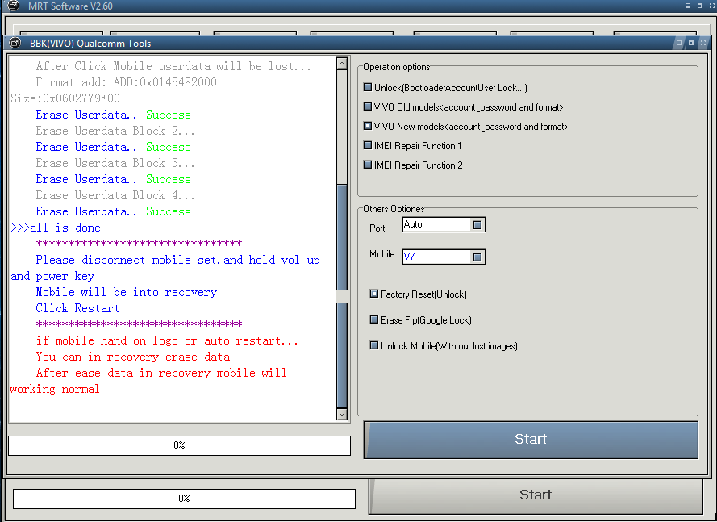Viewport: 717px width, 522px height.
Task: Click the log scrollbar up arrow
Action: (x=342, y=63)
